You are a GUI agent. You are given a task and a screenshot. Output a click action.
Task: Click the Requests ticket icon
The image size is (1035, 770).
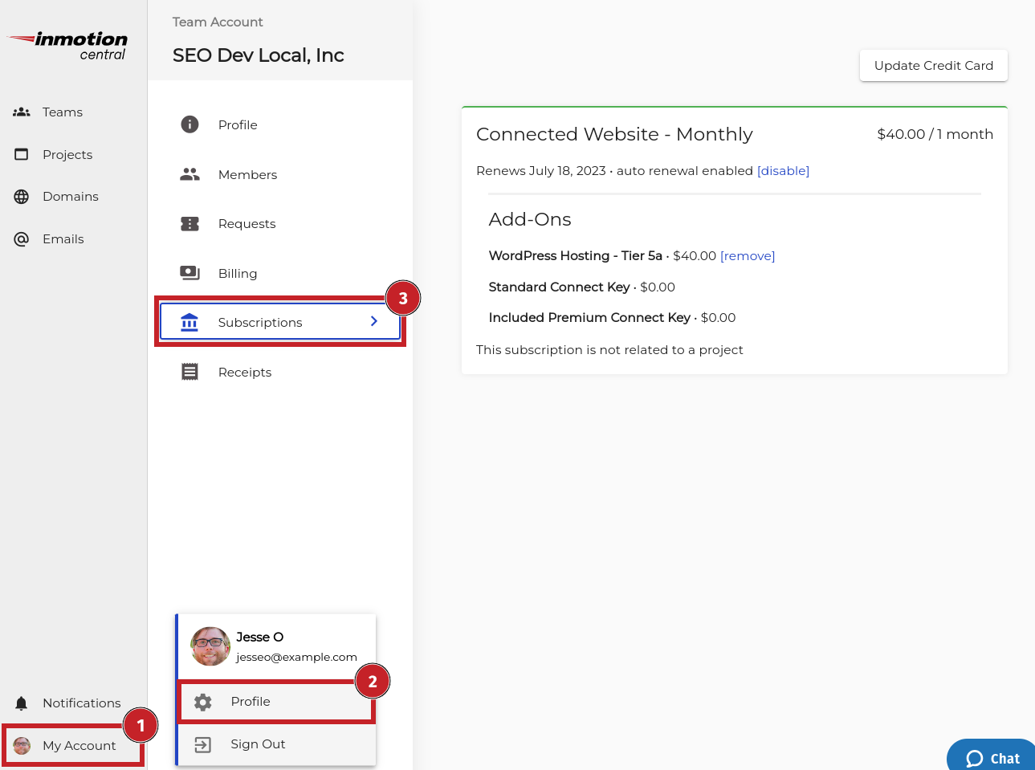(189, 224)
